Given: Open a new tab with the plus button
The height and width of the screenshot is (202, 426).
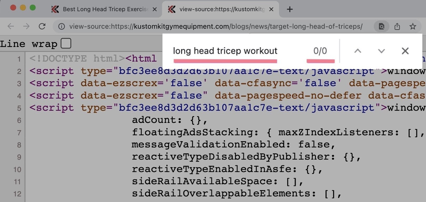Looking at the screenshot, I should [290, 9].
